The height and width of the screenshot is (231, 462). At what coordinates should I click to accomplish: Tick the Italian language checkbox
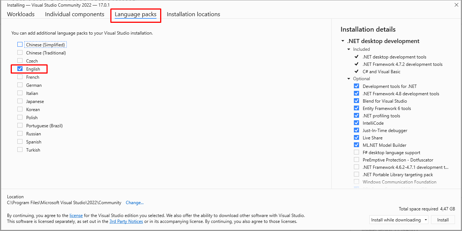pyautogui.click(x=20, y=93)
